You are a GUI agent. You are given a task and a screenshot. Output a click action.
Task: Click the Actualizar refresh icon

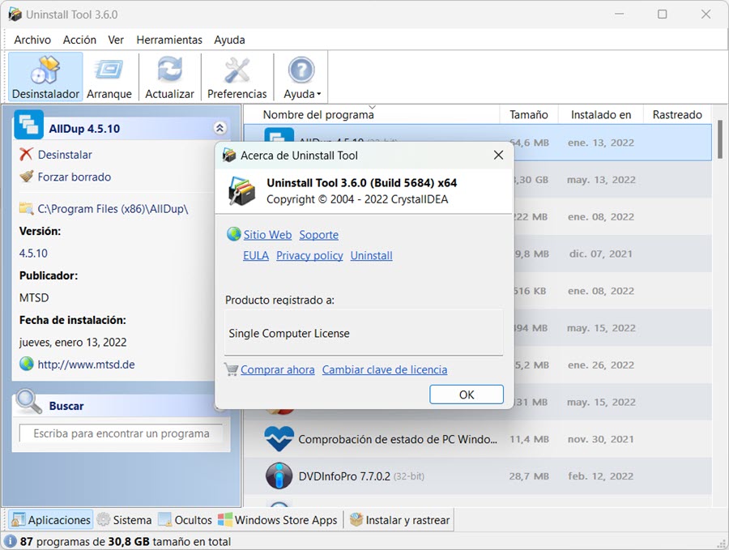[170, 70]
